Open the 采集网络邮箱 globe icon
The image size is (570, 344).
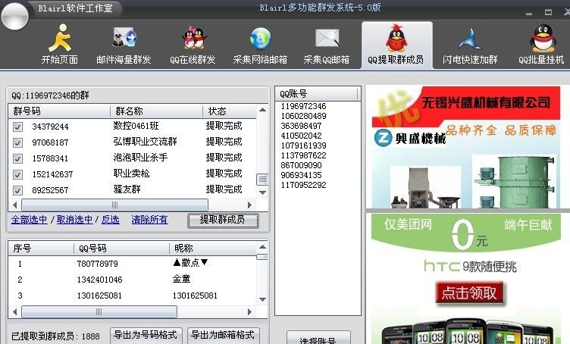(x=260, y=38)
